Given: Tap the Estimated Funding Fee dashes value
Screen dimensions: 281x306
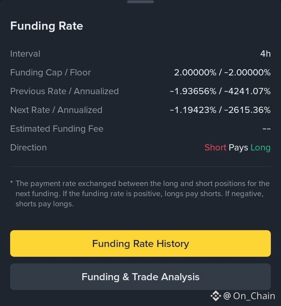Looking at the screenshot, I should click(x=267, y=129).
